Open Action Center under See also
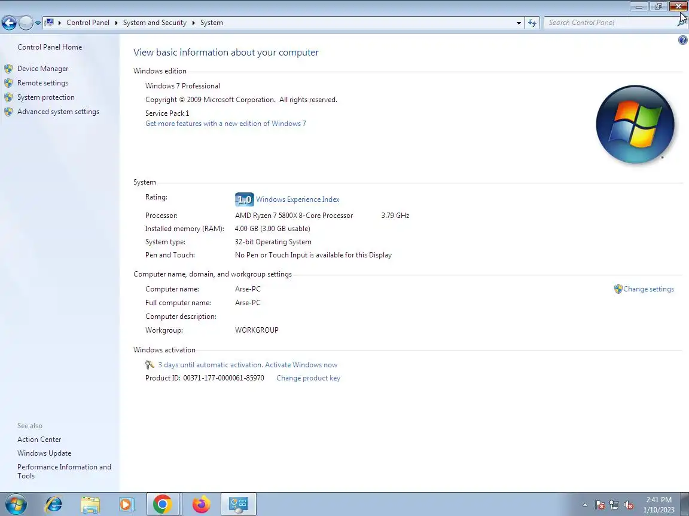 39,439
